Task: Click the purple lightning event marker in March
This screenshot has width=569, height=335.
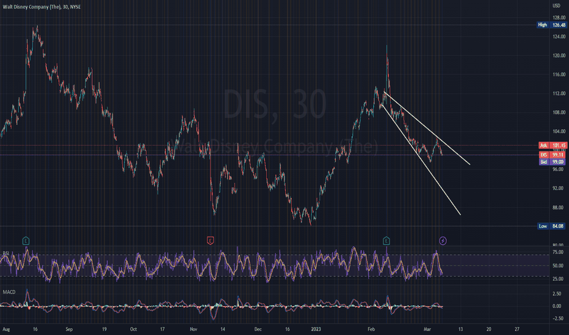Action: point(443,241)
